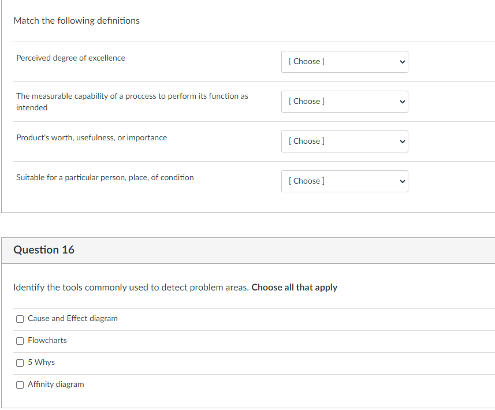Image resolution: width=495 pixels, height=410 pixels.
Task: Check the 'Cause and Effect diagram' option
Action: 20,319
